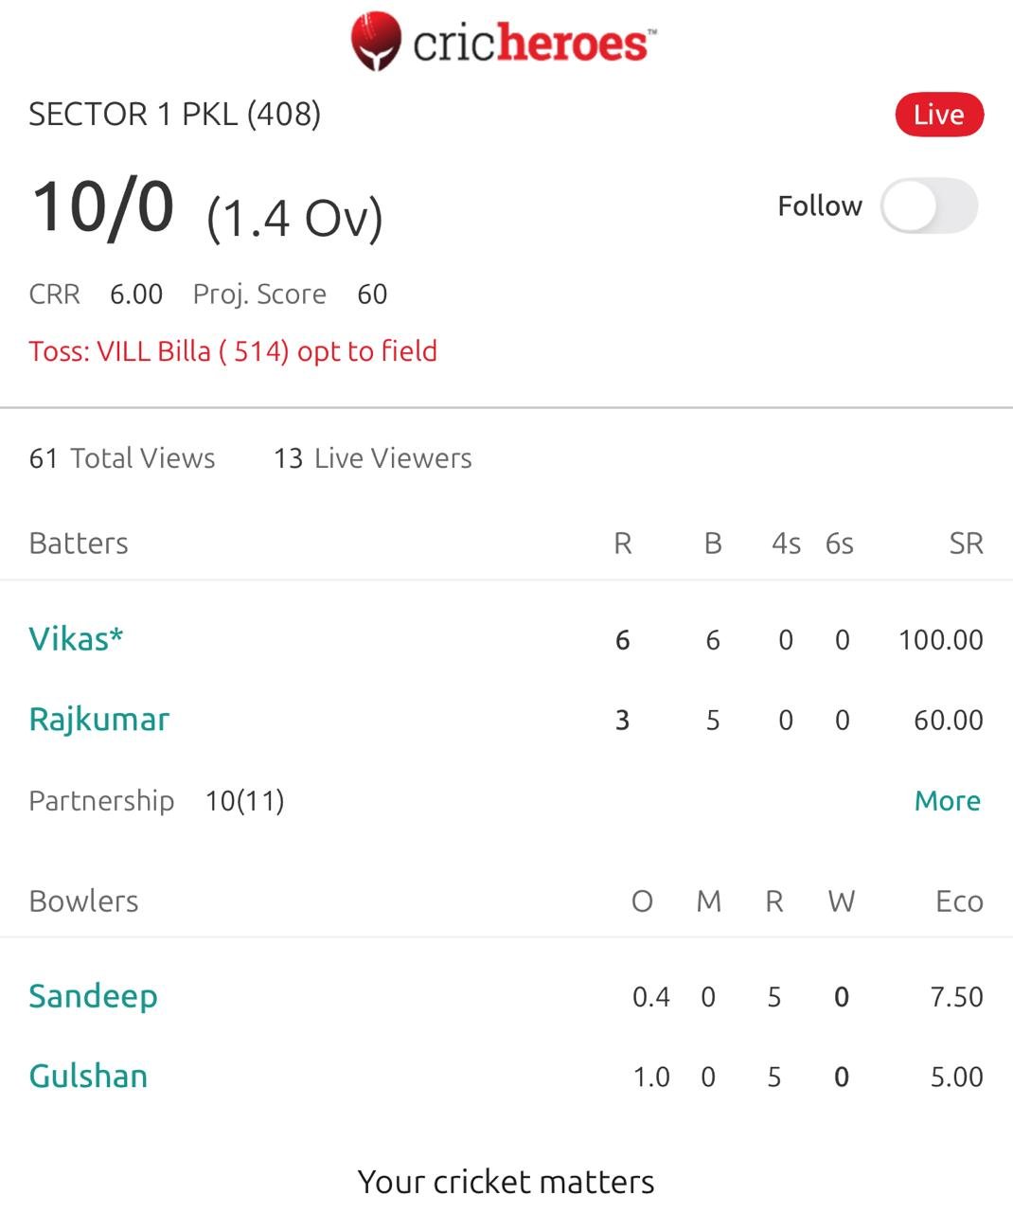The width and height of the screenshot is (1013, 1212).
Task: Open batter Vikas's profile
Action: tap(76, 639)
